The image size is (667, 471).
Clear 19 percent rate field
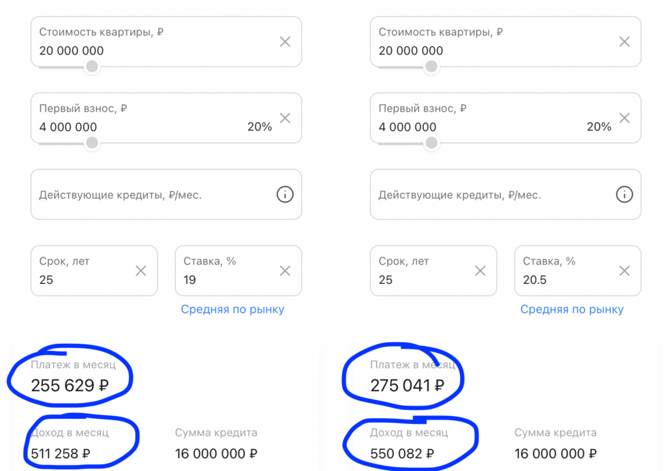pos(285,270)
